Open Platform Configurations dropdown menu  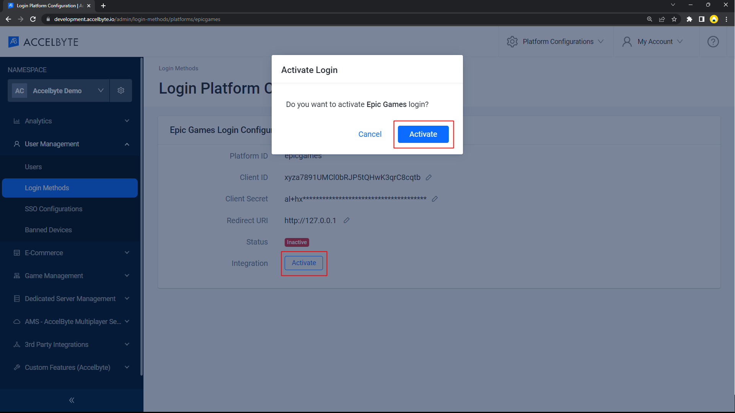coord(556,42)
